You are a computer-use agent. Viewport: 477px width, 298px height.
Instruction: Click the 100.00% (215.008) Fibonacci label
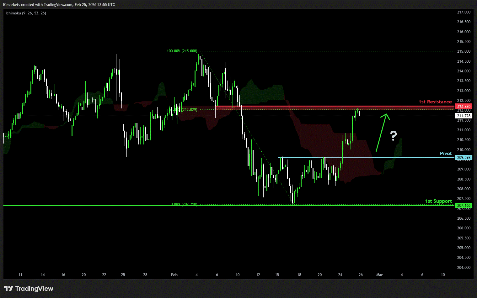pyautogui.click(x=182, y=51)
